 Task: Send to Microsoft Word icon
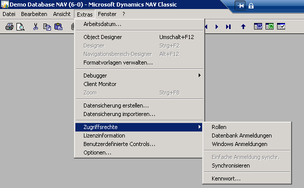click(258, 26)
